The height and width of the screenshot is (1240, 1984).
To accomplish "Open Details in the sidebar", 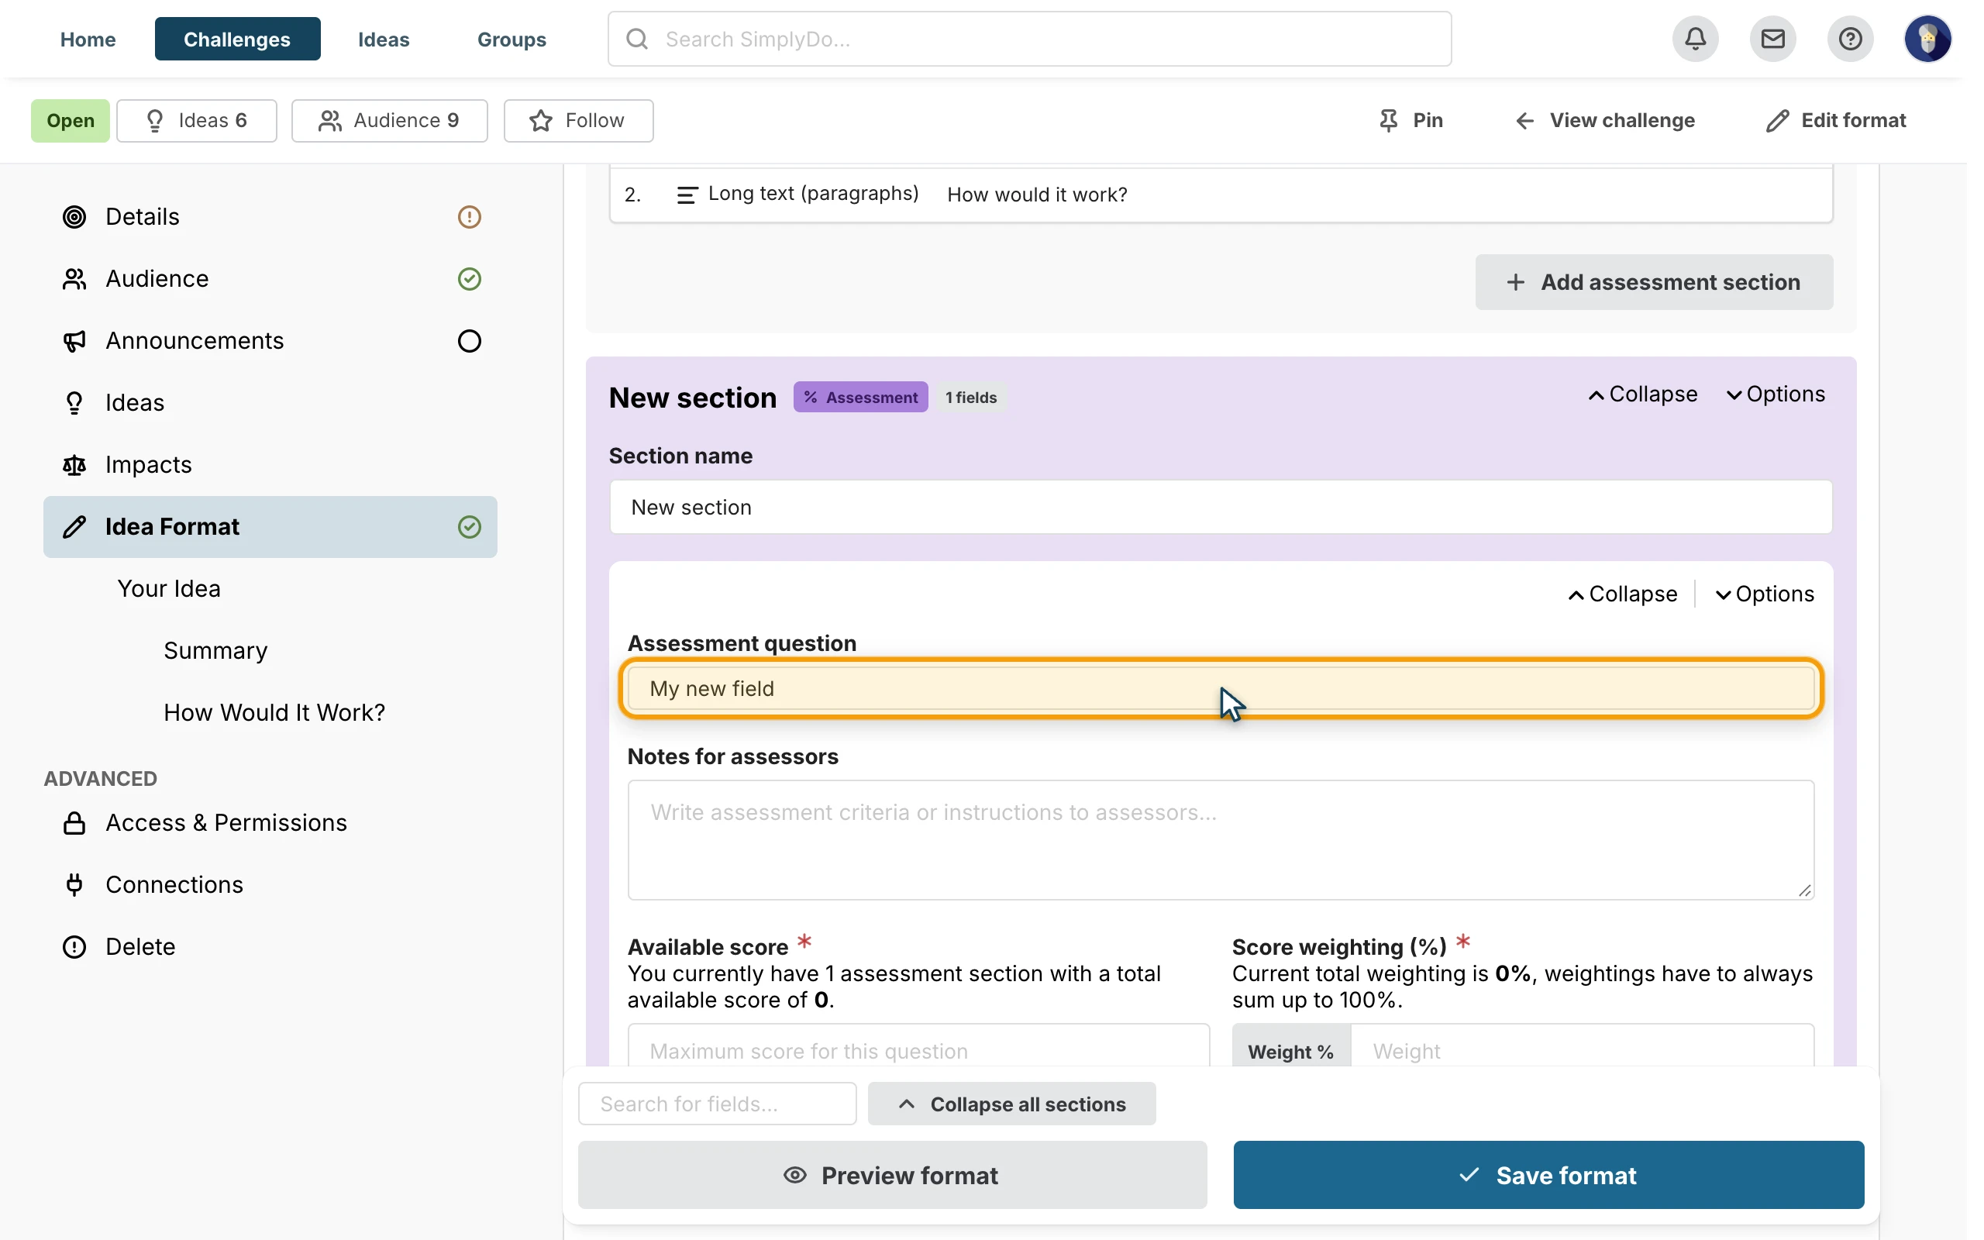I will (x=270, y=216).
